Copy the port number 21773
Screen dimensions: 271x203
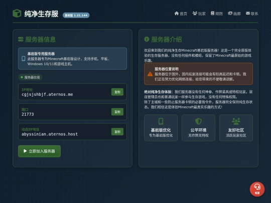coord(117,112)
